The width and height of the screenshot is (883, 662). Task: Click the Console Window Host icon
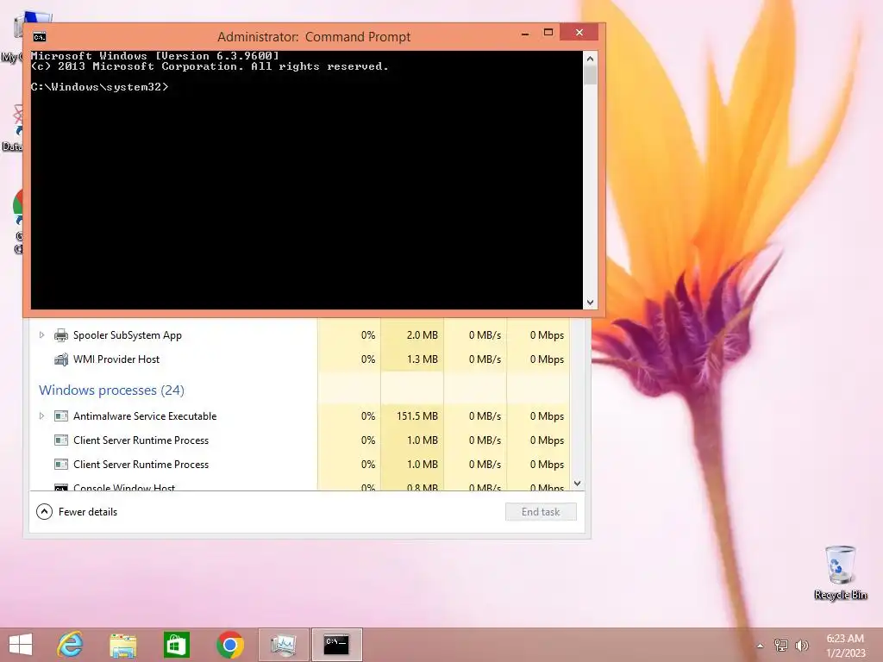[x=61, y=487]
